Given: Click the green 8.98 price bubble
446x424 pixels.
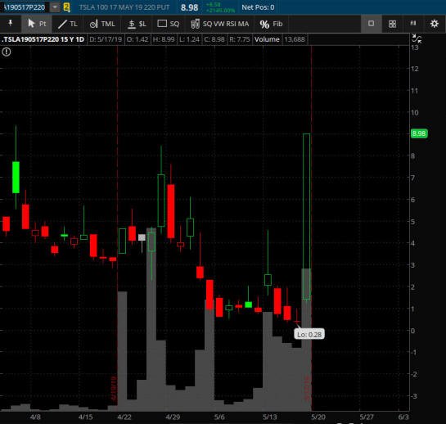Looking at the screenshot, I should 419,133.
